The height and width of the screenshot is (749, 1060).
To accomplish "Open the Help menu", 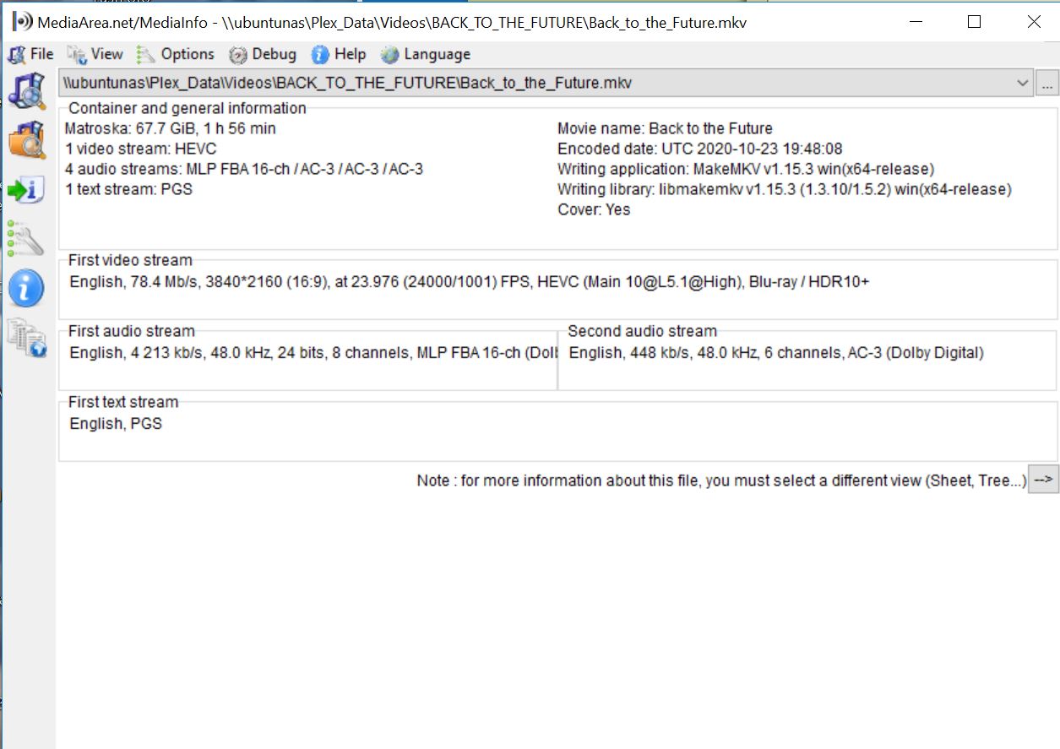I will pos(339,54).
